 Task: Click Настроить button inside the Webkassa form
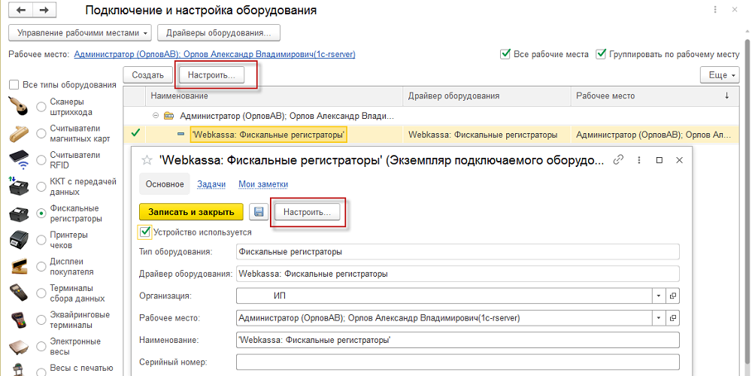pyautogui.click(x=308, y=212)
